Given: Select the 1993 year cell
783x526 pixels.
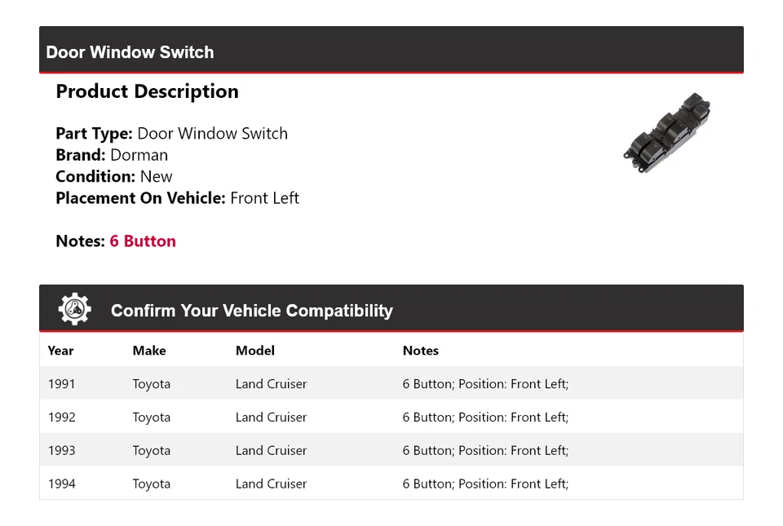Looking at the screenshot, I should (x=61, y=450).
